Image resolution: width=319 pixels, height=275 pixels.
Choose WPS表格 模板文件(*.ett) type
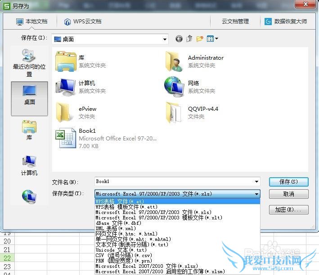pyautogui.click(x=177, y=207)
